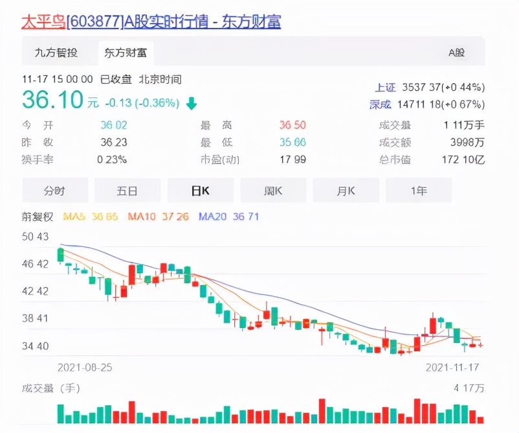Switch to the 周K weekly chart
519x433 pixels.
click(273, 190)
